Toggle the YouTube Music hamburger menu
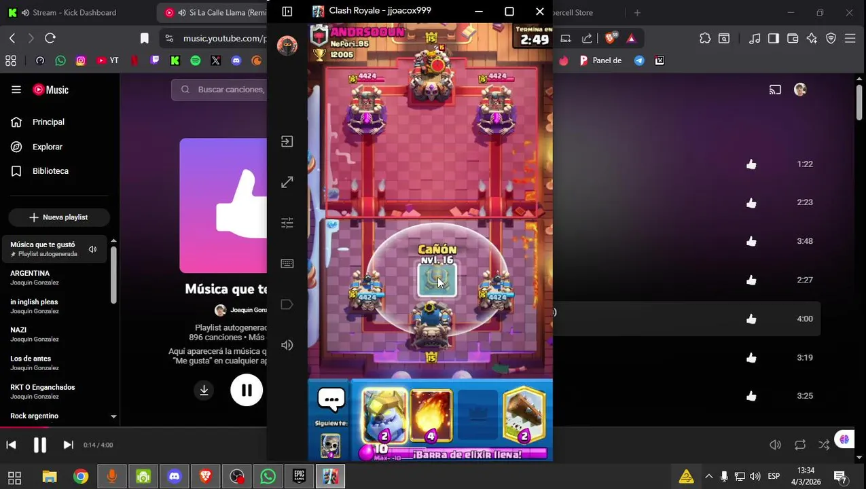The image size is (866, 489). pos(16,90)
